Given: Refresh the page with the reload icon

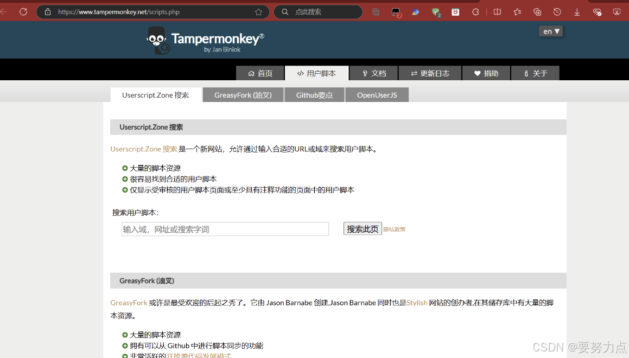Looking at the screenshot, I should (23, 11).
